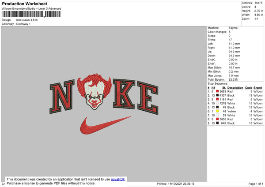Click the 'Color changes:' label
265x187 pixels.
pyautogui.click(x=217, y=32)
